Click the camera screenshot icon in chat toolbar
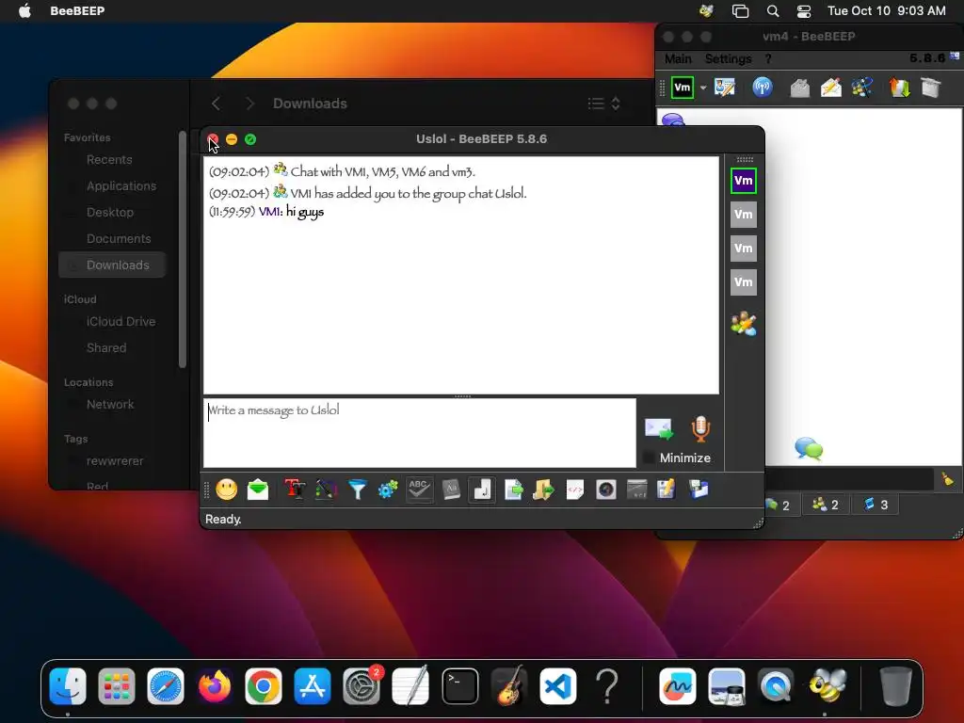The image size is (964, 723). pos(606,490)
